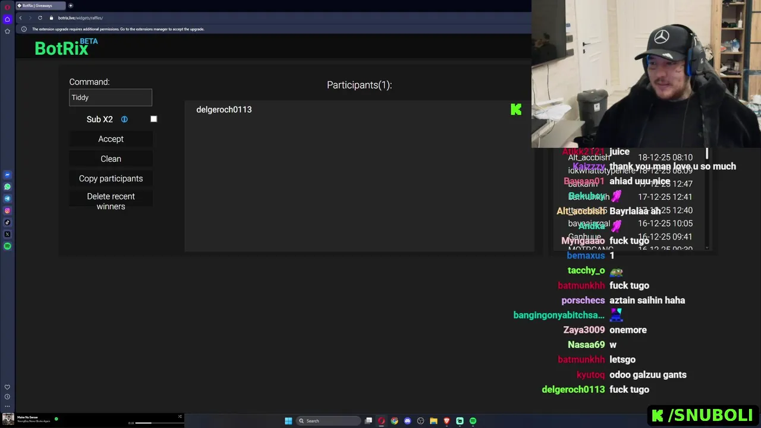This screenshot has height=428, width=761.
Task: Click chat username porschecs
Action: pyautogui.click(x=583, y=300)
